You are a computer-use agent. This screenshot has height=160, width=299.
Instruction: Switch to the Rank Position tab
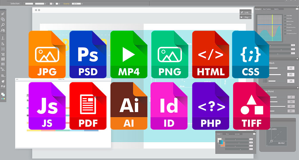(267, 9)
